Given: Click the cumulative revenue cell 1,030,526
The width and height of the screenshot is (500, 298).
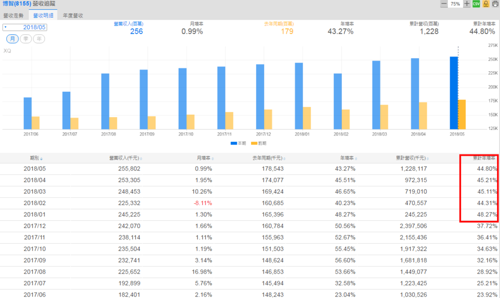Looking at the screenshot, I should pos(414,295).
